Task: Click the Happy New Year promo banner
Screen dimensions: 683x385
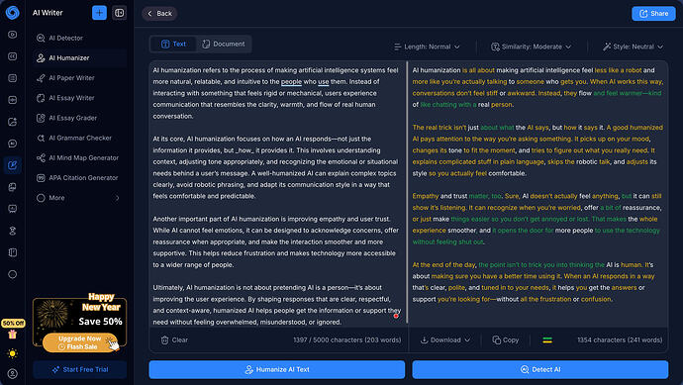Action: pos(80,323)
